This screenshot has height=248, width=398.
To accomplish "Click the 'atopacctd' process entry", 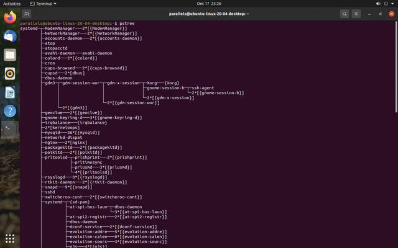I will pyautogui.click(x=56, y=48).
